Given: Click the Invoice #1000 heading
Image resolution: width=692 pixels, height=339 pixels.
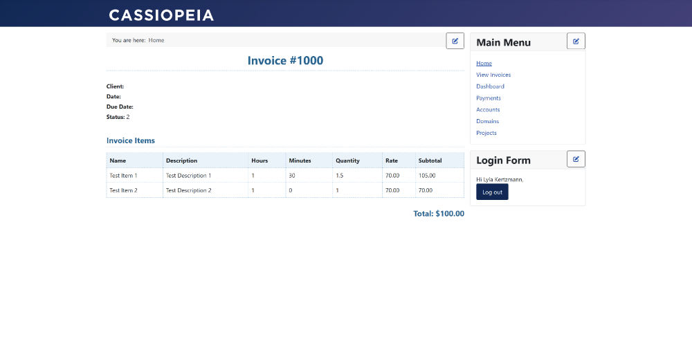Looking at the screenshot, I should (285, 60).
